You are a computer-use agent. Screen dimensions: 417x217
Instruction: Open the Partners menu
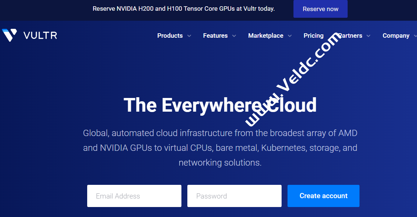(x=351, y=35)
